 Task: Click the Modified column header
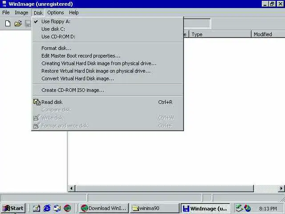[x=268, y=34]
